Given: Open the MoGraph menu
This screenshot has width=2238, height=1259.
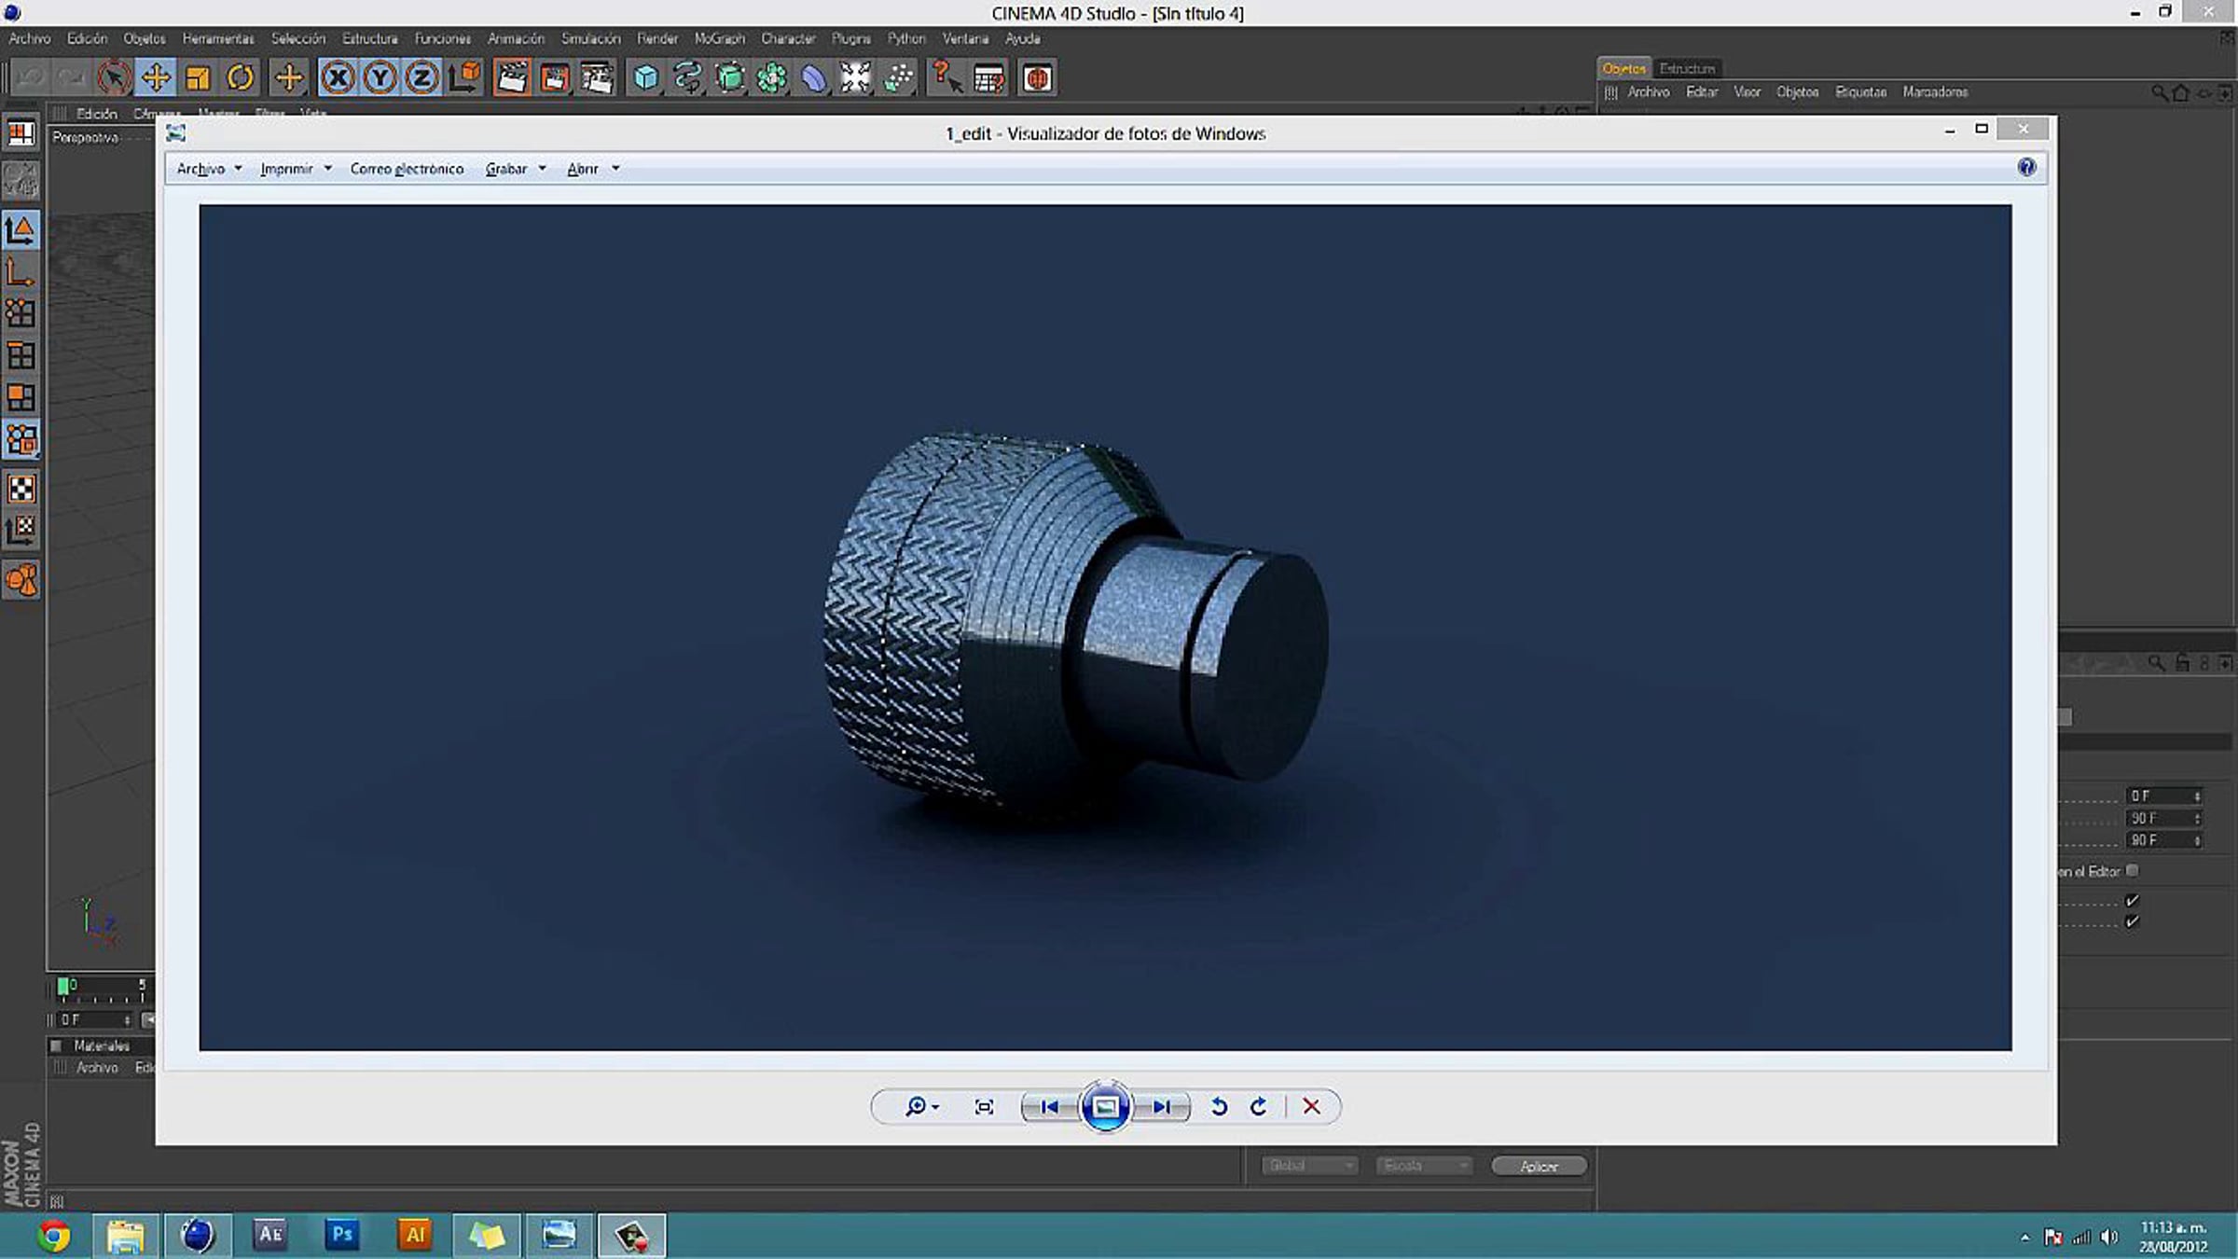Looking at the screenshot, I should (719, 38).
